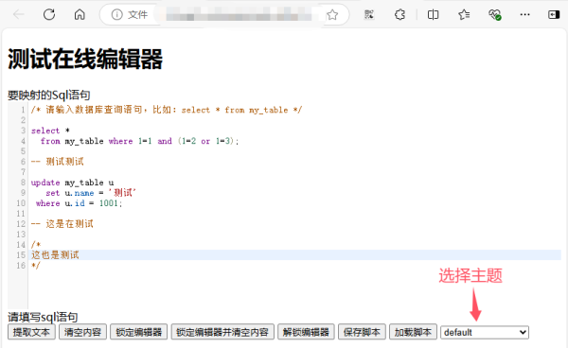568x348 pixels.
Task: Click the 加载脚本 button
Action: pos(413,332)
